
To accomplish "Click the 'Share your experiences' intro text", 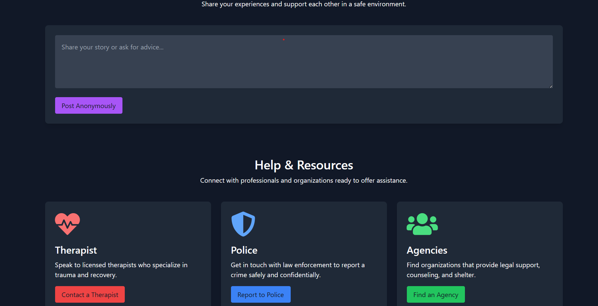I will [304, 4].
